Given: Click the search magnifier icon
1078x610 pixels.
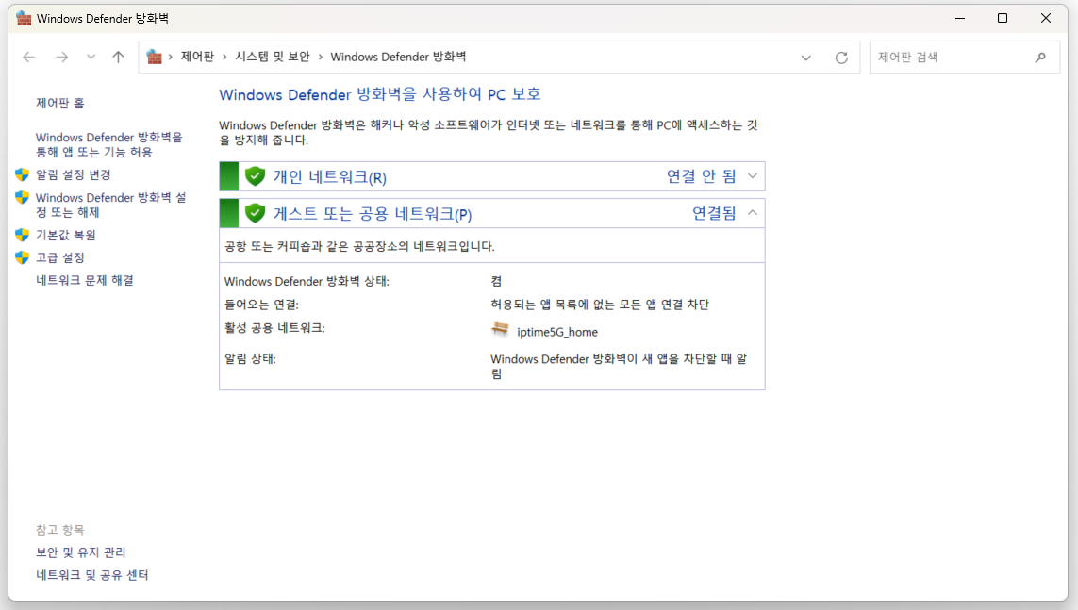Looking at the screenshot, I should pos(1040,58).
